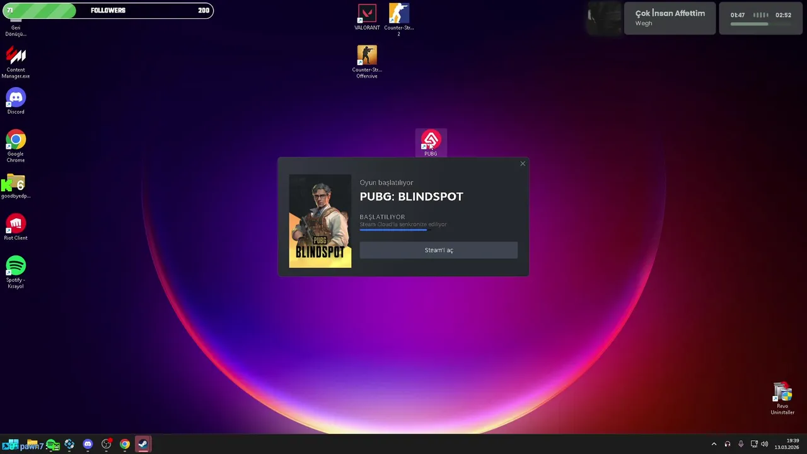Click the artist name "Wegh"

(644, 23)
